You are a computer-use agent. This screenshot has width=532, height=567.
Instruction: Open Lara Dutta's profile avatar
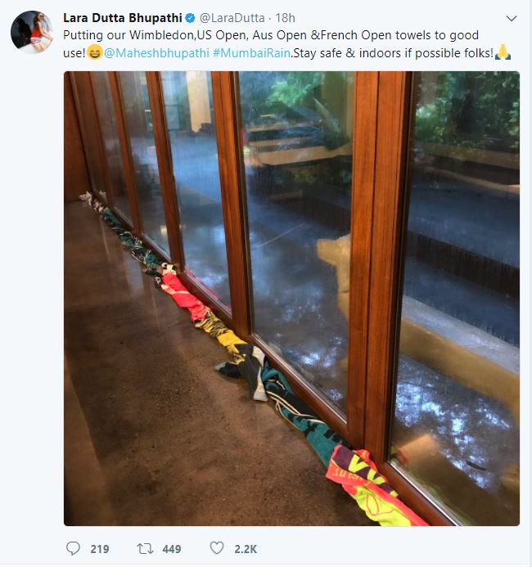point(32,32)
